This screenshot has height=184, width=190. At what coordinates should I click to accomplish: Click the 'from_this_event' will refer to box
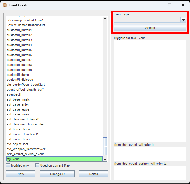point(150,154)
